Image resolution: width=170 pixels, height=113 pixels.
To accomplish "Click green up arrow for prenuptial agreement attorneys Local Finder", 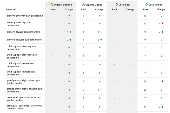I will [162, 107].
